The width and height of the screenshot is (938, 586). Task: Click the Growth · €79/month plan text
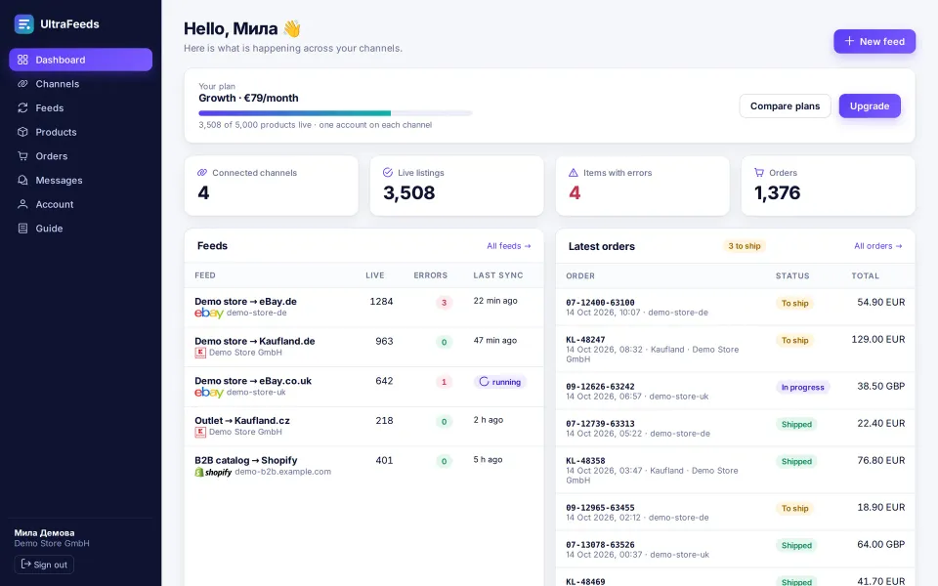pyautogui.click(x=248, y=98)
